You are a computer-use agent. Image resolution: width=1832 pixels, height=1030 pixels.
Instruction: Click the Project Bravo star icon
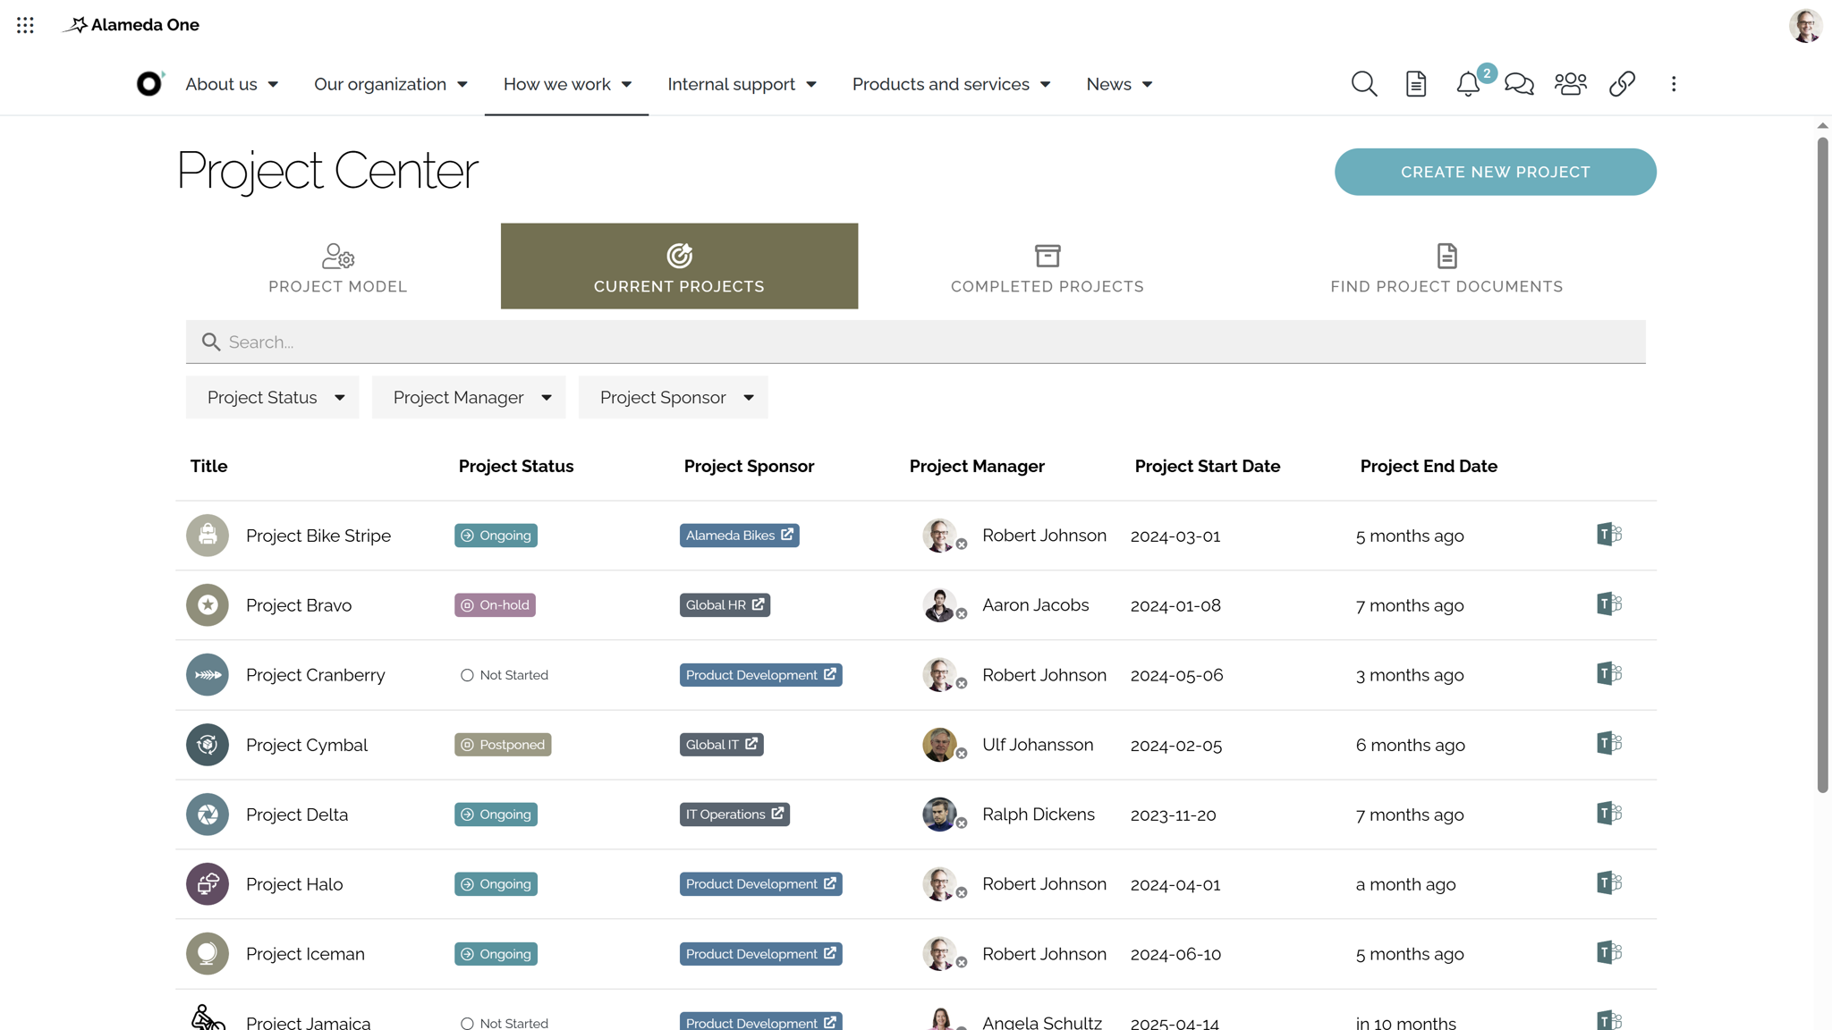[208, 605]
